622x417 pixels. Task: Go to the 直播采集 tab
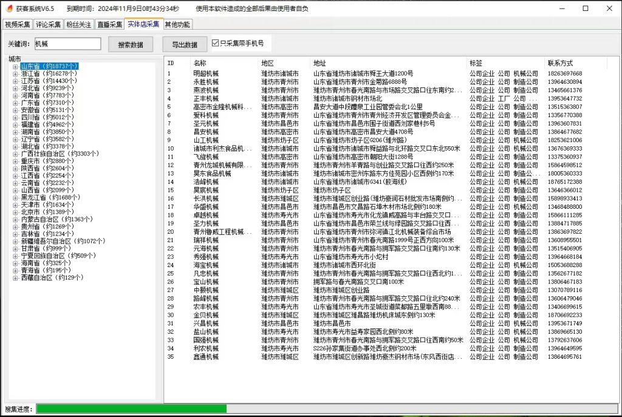tap(110, 25)
